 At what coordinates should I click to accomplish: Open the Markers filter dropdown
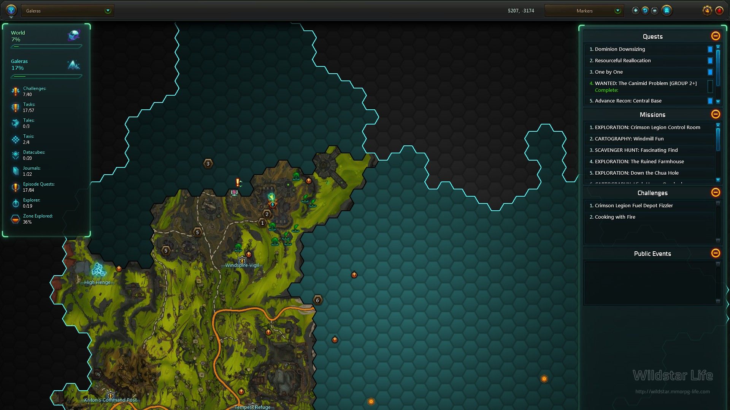coord(584,11)
